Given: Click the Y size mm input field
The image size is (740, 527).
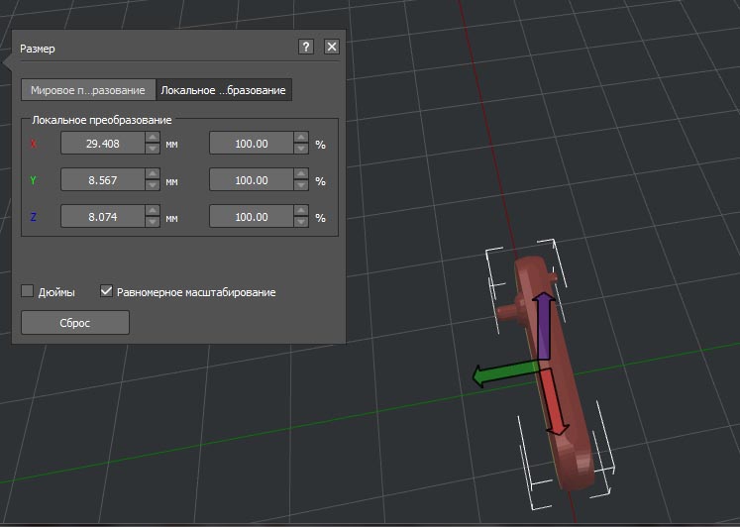Looking at the screenshot, I should 102,180.
